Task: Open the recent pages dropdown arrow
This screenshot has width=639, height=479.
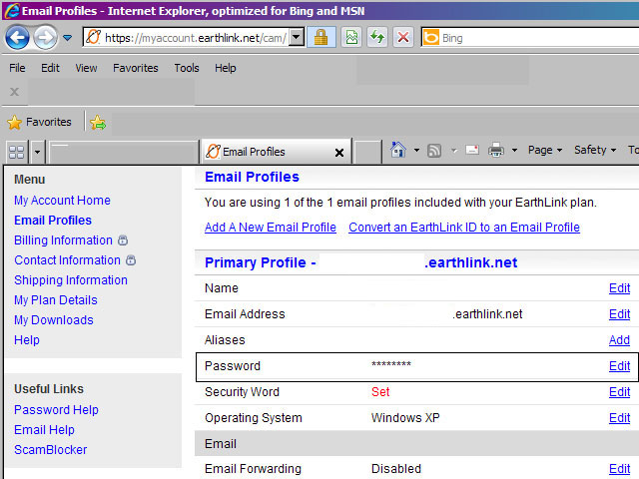Action: point(67,38)
